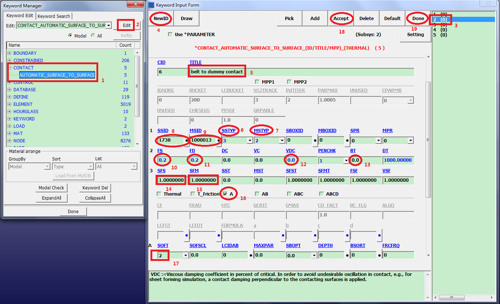
Task: Check the ABCD optional card checkbox
Action: click(322, 194)
